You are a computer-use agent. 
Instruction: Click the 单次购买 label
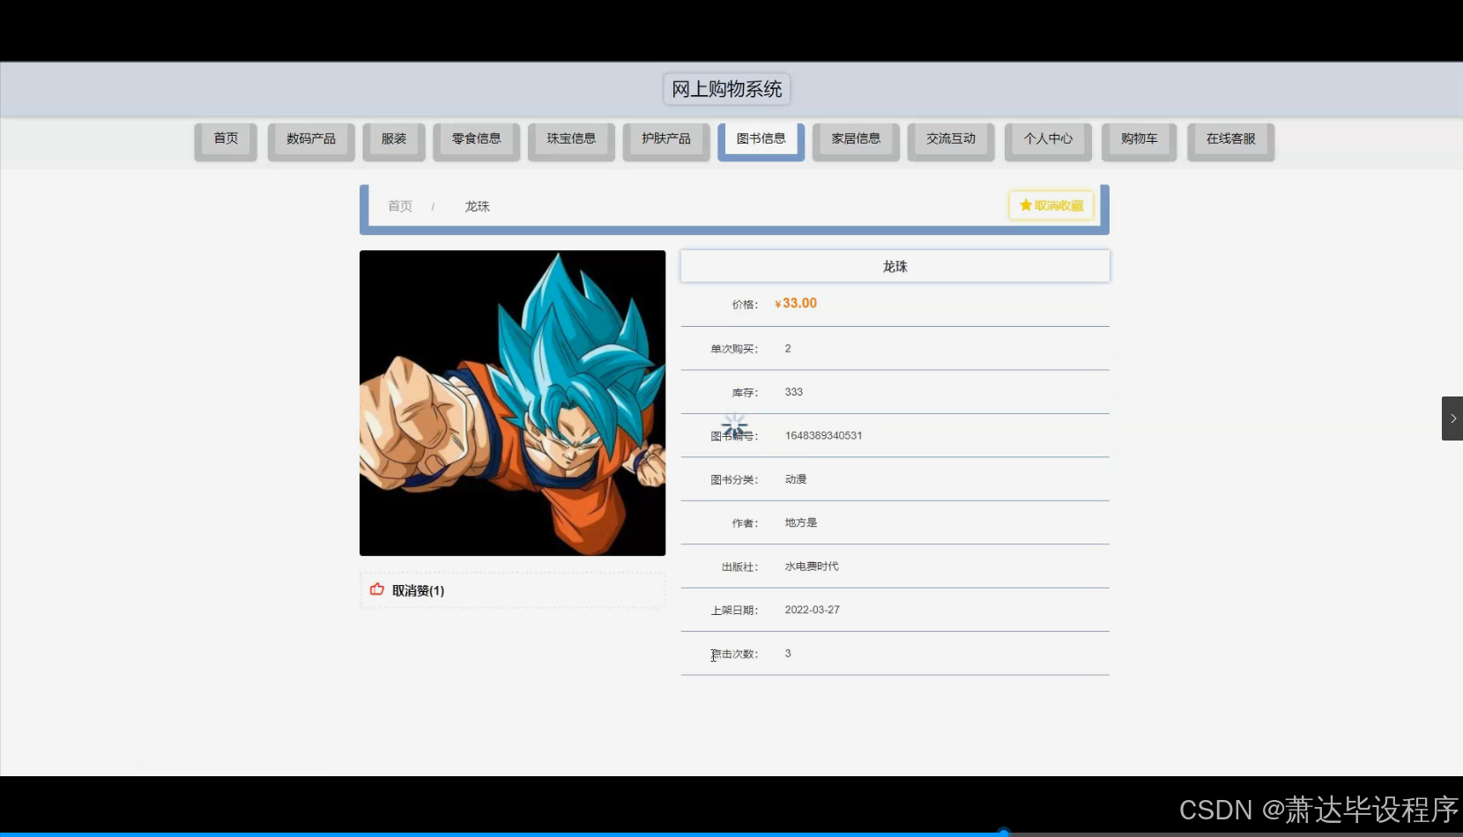pyautogui.click(x=734, y=349)
